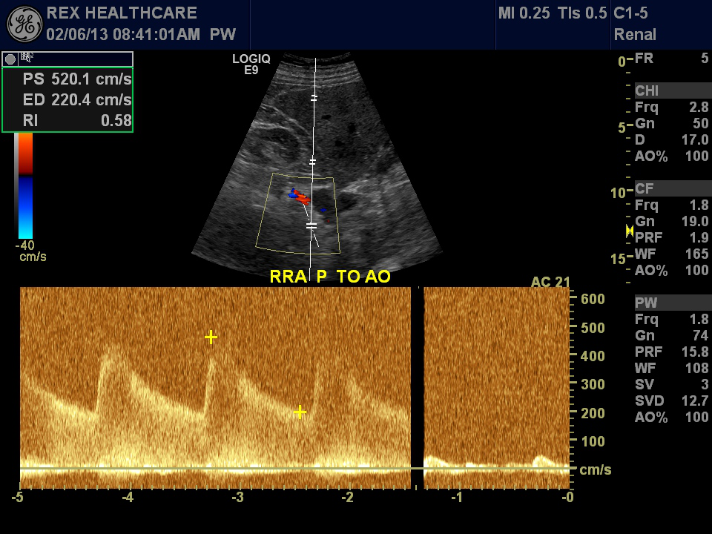Click the GE logo in the header
Viewport: 712px width, 534px height.
(24, 23)
